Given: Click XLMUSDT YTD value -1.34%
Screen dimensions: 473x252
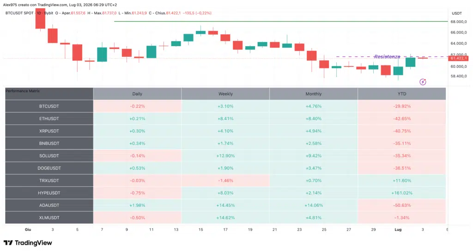Looking at the screenshot, I should click(402, 217).
